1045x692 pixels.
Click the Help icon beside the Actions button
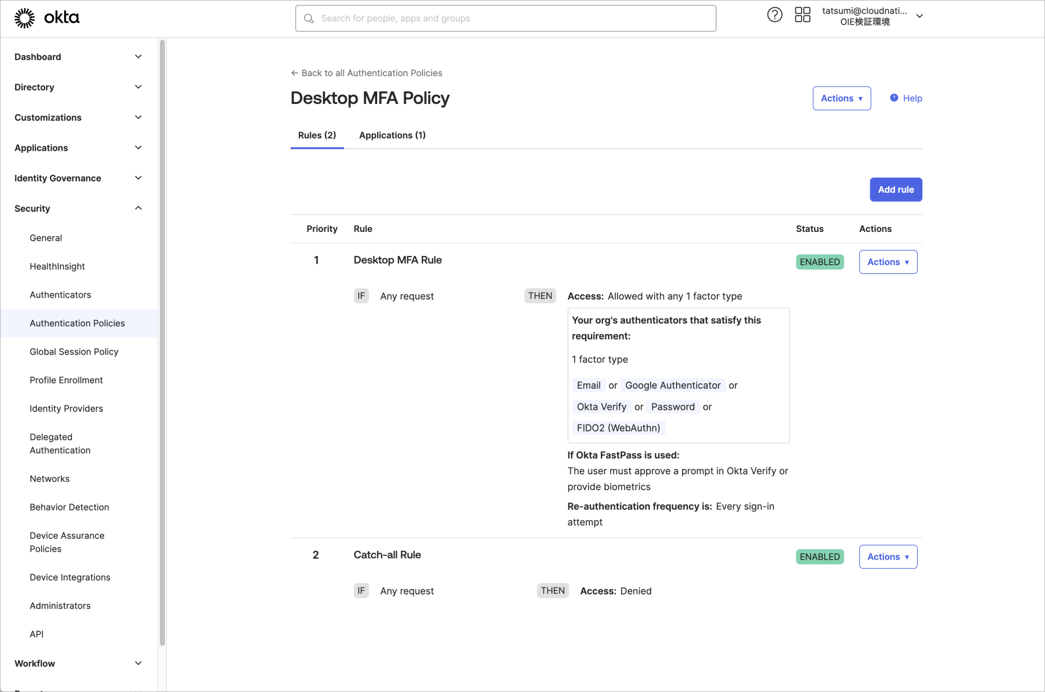pos(894,98)
